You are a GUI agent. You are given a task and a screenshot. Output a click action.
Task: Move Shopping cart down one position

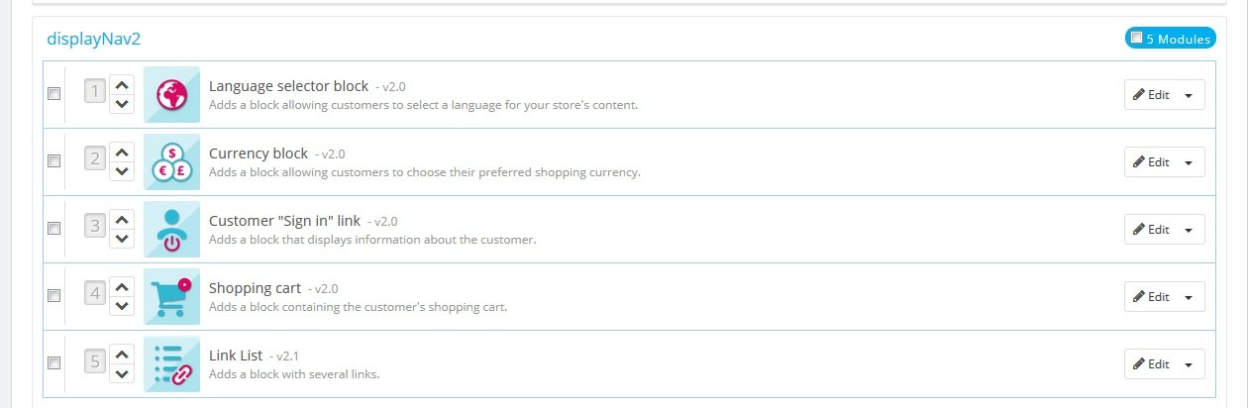[x=122, y=306]
